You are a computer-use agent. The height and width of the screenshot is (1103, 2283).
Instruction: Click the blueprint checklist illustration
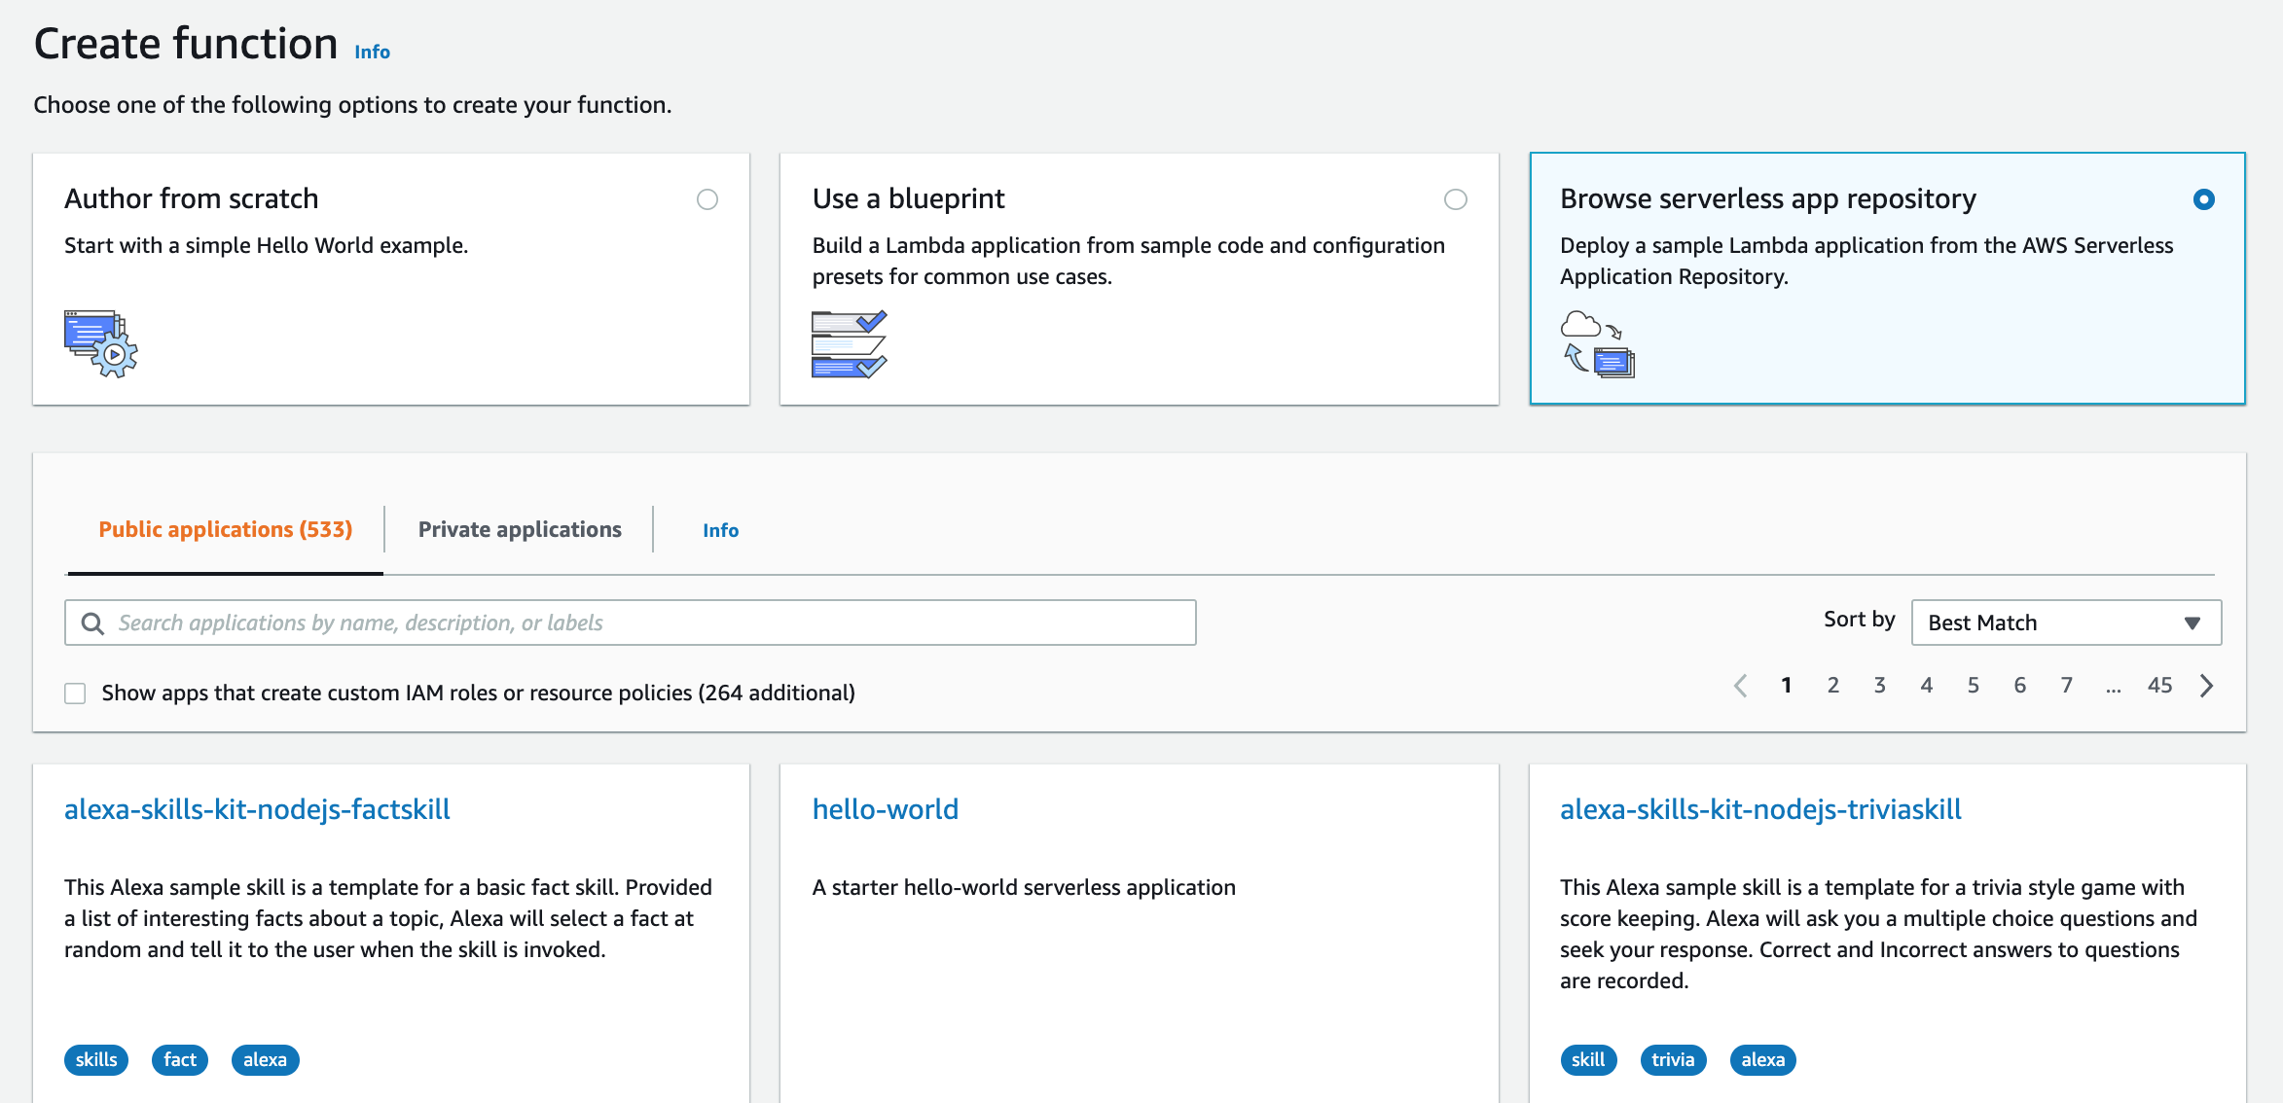(849, 343)
